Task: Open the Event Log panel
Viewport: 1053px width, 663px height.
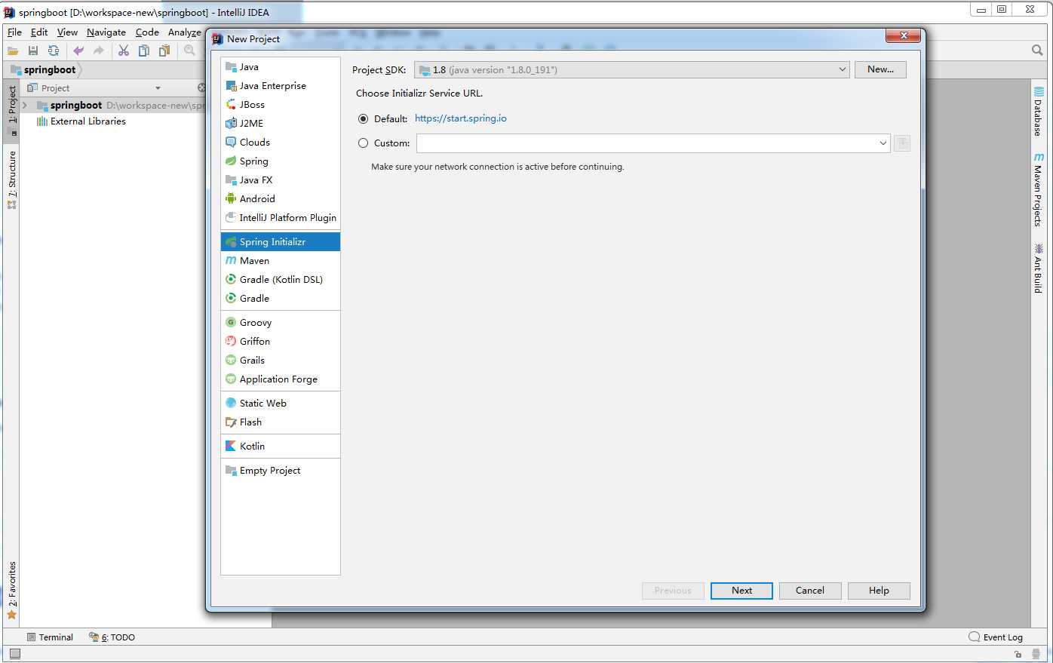Action: pos(996,637)
